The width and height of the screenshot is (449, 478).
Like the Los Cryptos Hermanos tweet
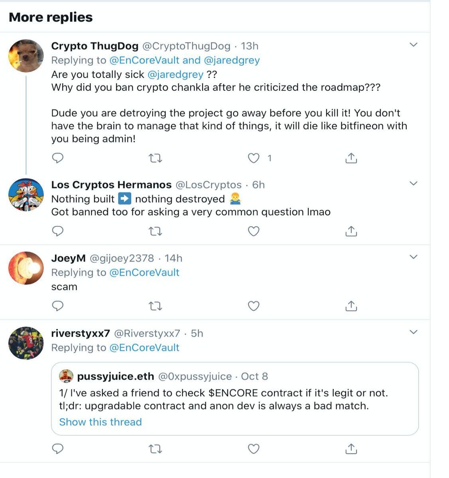point(254,231)
